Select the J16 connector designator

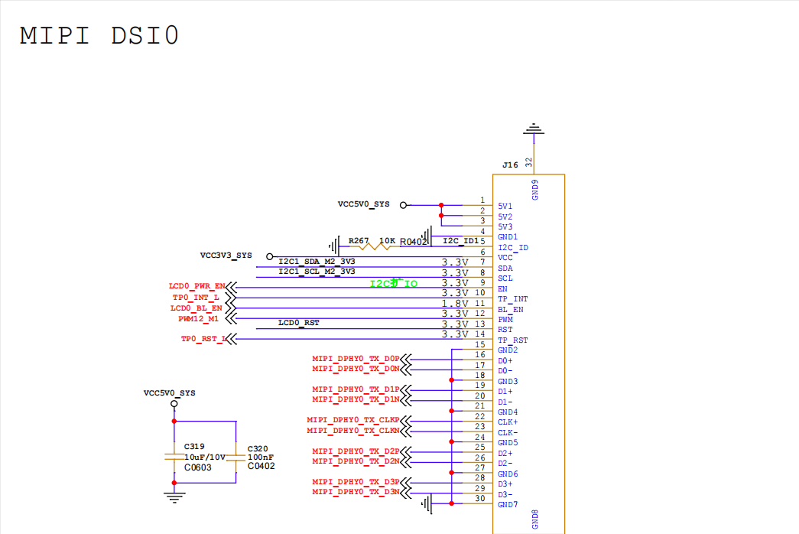[x=510, y=164]
